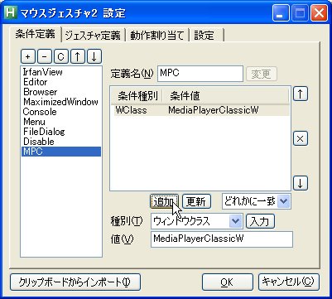Click the C copy button above list
This screenshot has height=299, width=332.
click(61, 57)
